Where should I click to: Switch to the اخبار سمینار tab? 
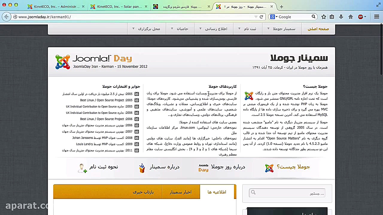[x=181, y=192]
